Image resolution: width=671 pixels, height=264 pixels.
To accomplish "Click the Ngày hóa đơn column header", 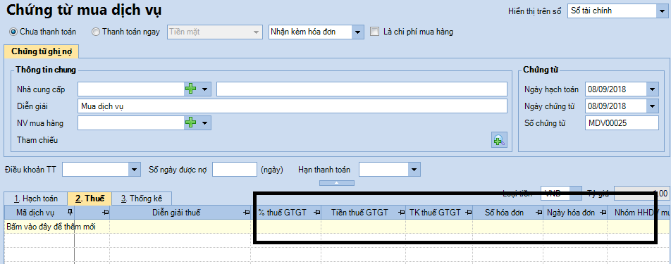I will pos(575,213).
